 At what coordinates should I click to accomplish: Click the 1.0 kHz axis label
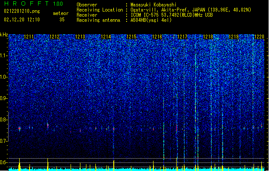3,77
